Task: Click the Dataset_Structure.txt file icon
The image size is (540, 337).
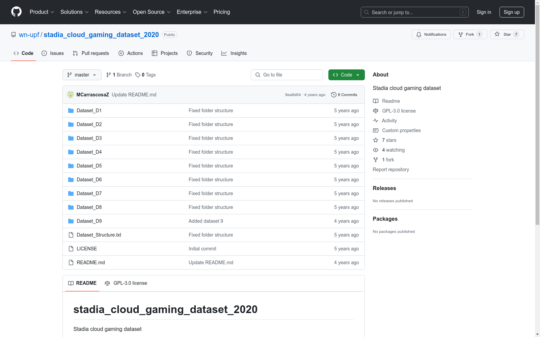Action: tap(71, 235)
